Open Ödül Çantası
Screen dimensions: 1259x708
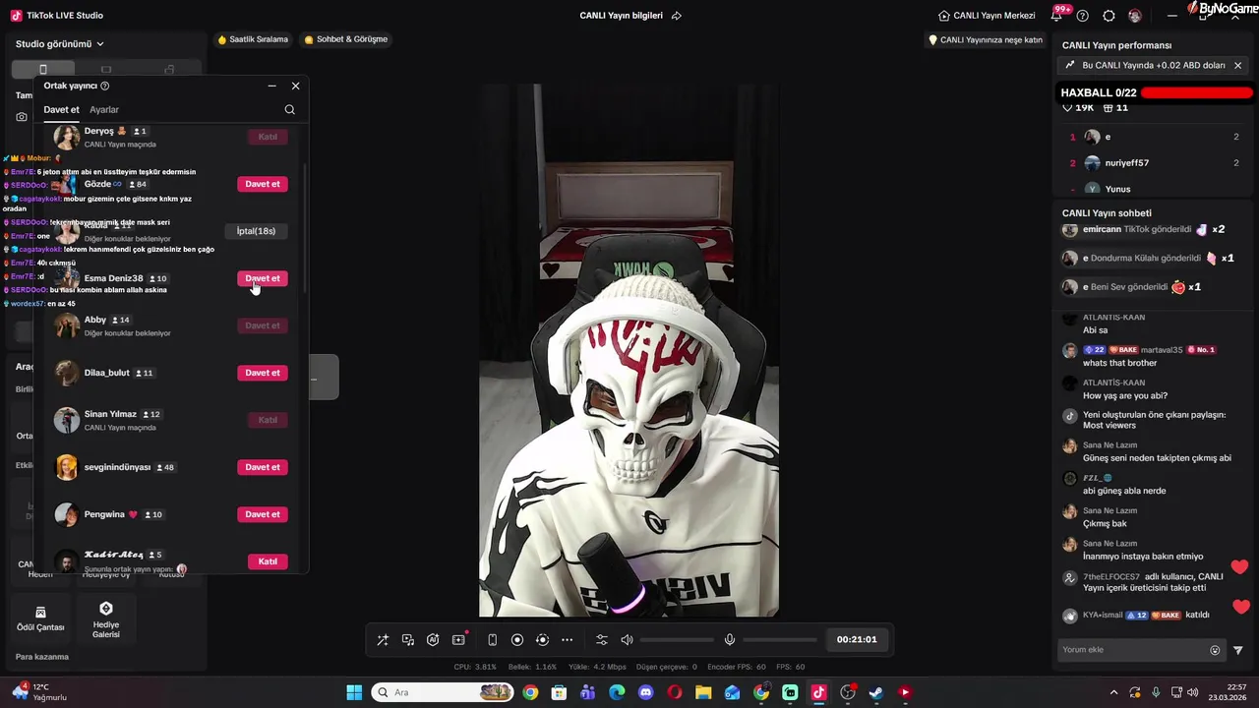[40, 618]
